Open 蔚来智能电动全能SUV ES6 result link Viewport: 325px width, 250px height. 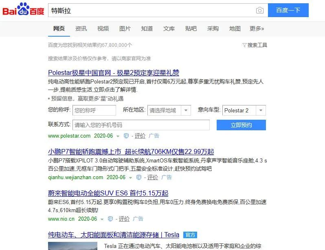pyautogui.click(x=108, y=193)
